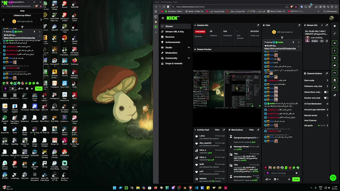The height and width of the screenshot is (191, 340).
Task: Open the Brave Shields icon in address bar
Action: [292, 7]
